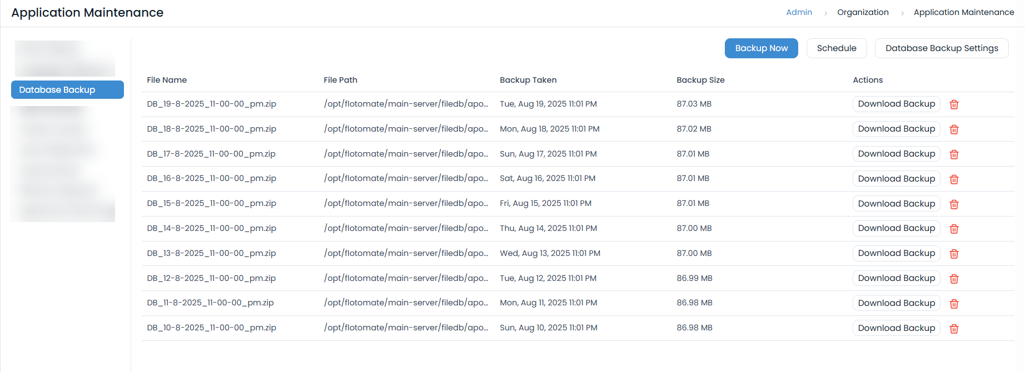Start a backup with Backup Now
The image size is (1025, 372).
761,48
